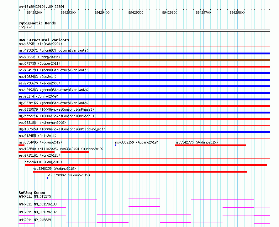
Task: Select nsv3350902 (Audano2019) variant label
Action: point(68,175)
